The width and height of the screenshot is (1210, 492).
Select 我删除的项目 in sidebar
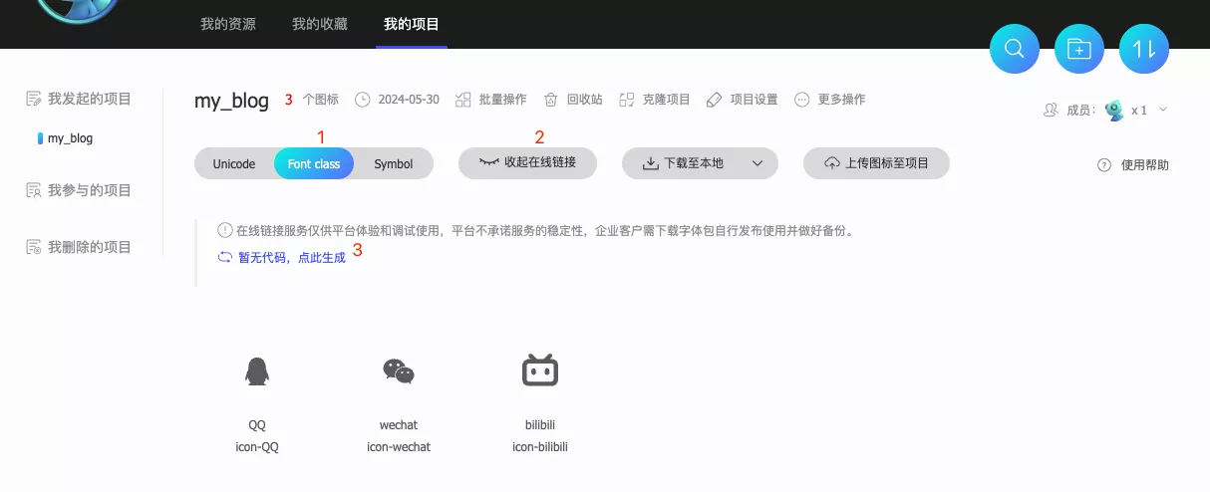[80, 247]
